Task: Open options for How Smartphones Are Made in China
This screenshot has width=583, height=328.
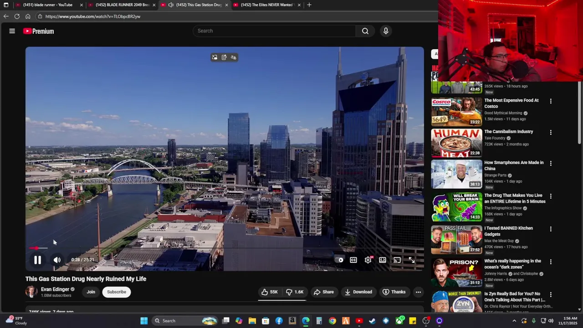Action: [551, 164]
